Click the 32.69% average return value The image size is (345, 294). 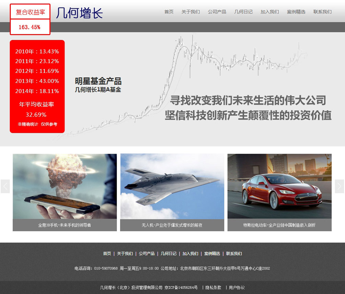pyautogui.click(x=36, y=115)
